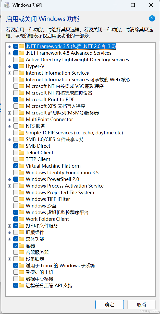The width and height of the screenshot is (160, 314).
Task: Click the Windows Features title bar icon
Action: pos(7,5)
